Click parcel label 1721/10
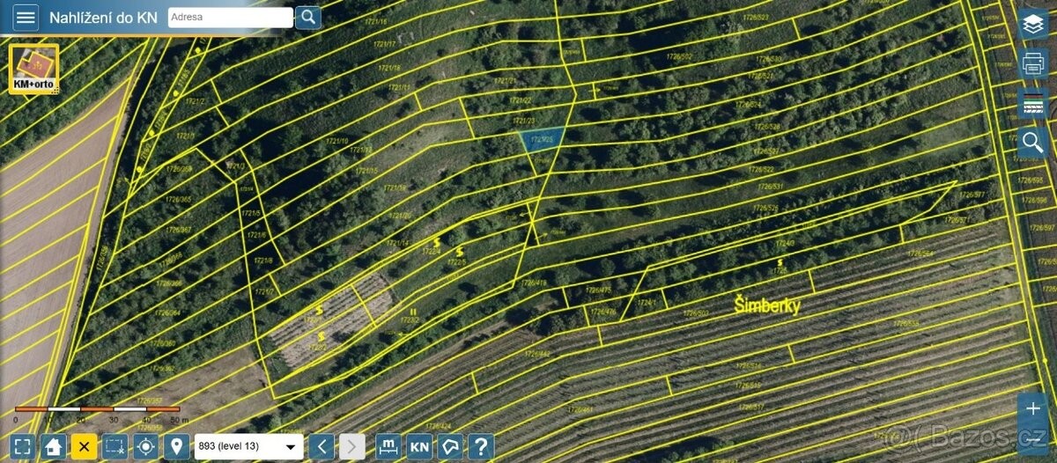 point(337,141)
